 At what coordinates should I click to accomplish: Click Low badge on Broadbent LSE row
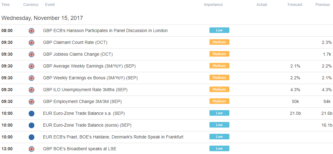click(219, 148)
